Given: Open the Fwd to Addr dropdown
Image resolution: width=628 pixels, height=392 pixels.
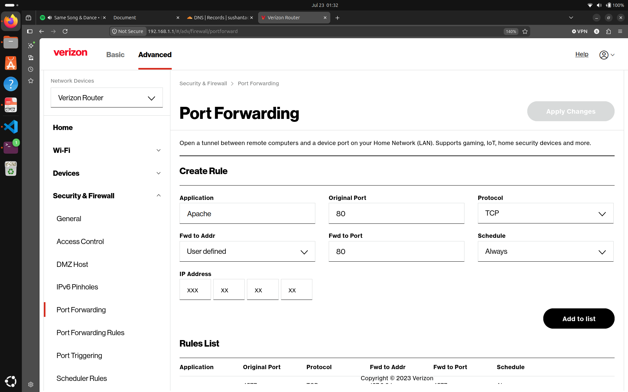Looking at the screenshot, I should [x=247, y=252].
